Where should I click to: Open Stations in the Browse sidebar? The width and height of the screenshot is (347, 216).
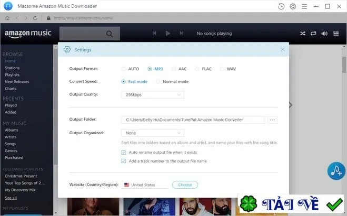(x=12, y=68)
